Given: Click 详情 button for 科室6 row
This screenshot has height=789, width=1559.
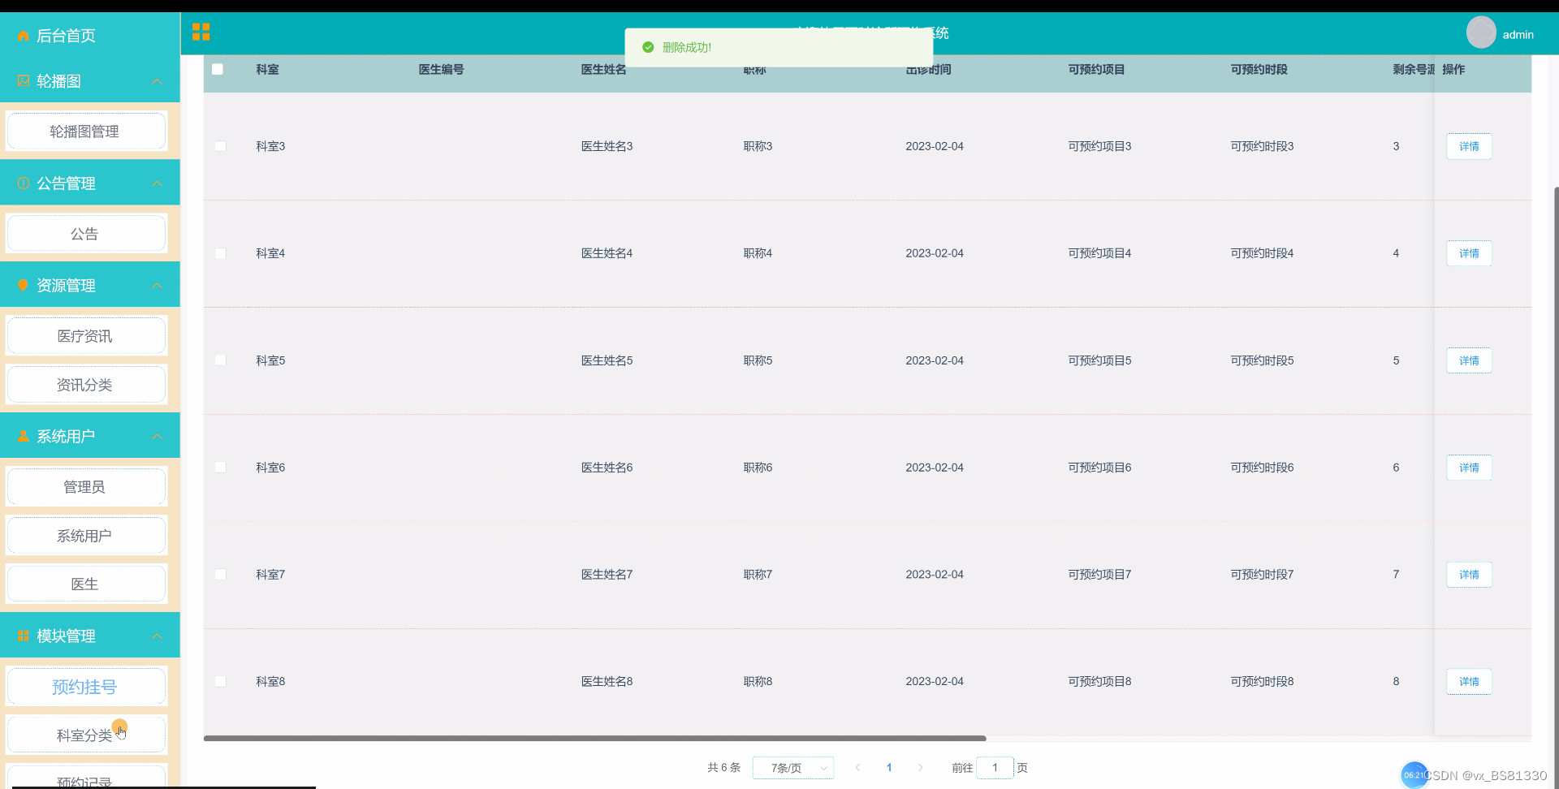Looking at the screenshot, I should pos(1469,468).
